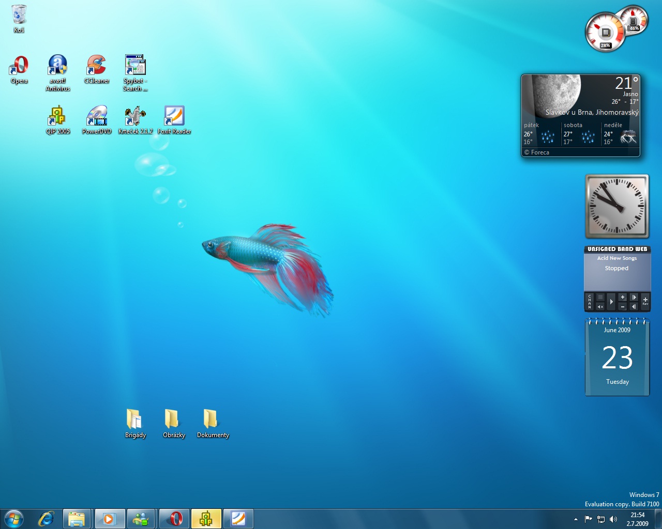The width and height of the screenshot is (662, 529).
Task: Open the Brigády folder on the desktop
Action: pyautogui.click(x=135, y=421)
